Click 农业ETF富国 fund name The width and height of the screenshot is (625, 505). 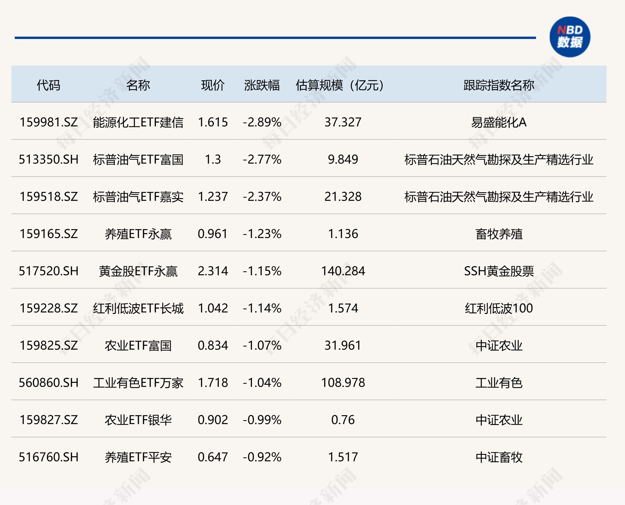[x=138, y=346]
